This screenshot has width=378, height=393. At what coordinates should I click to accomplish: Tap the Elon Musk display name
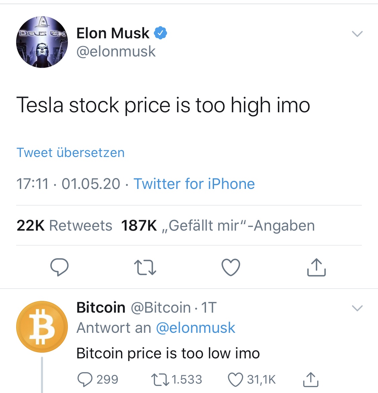click(x=113, y=33)
